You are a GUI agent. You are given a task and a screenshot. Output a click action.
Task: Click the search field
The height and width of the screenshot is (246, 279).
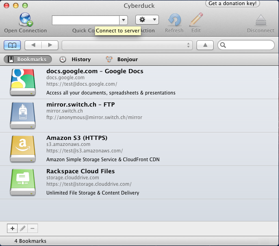(x=246, y=45)
